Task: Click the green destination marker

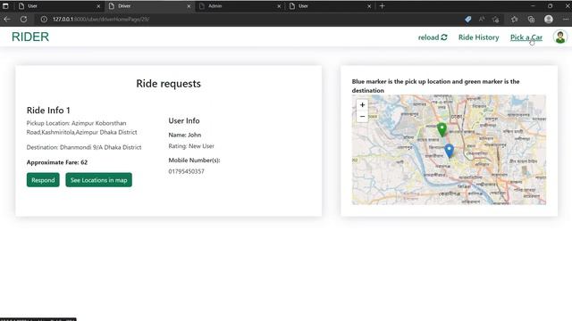Action: (x=442, y=129)
